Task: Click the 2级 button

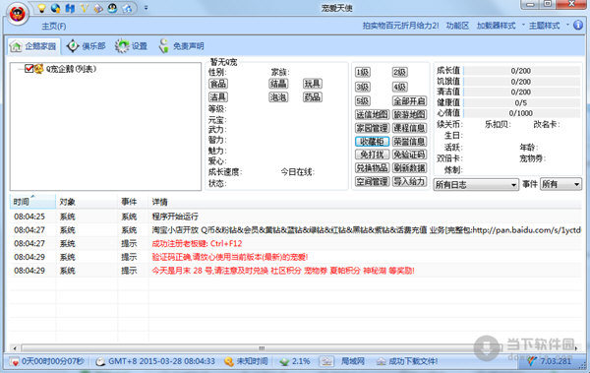Action: pyautogui.click(x=399, y=72)
